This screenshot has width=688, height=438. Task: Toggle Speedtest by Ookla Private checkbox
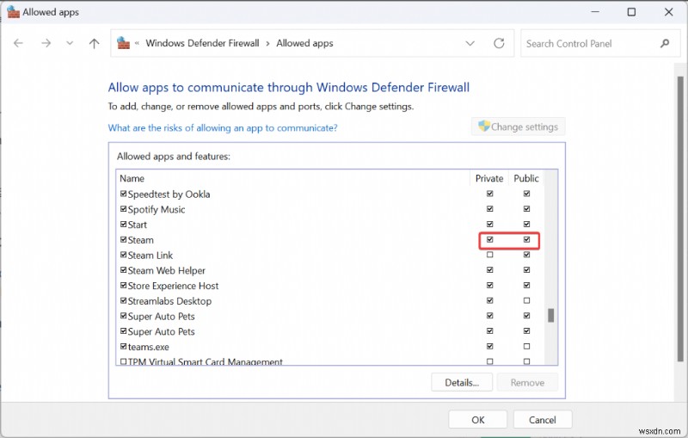point(489,194)
